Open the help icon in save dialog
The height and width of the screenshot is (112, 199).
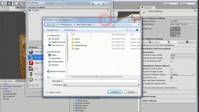click(x=137, y=30)
